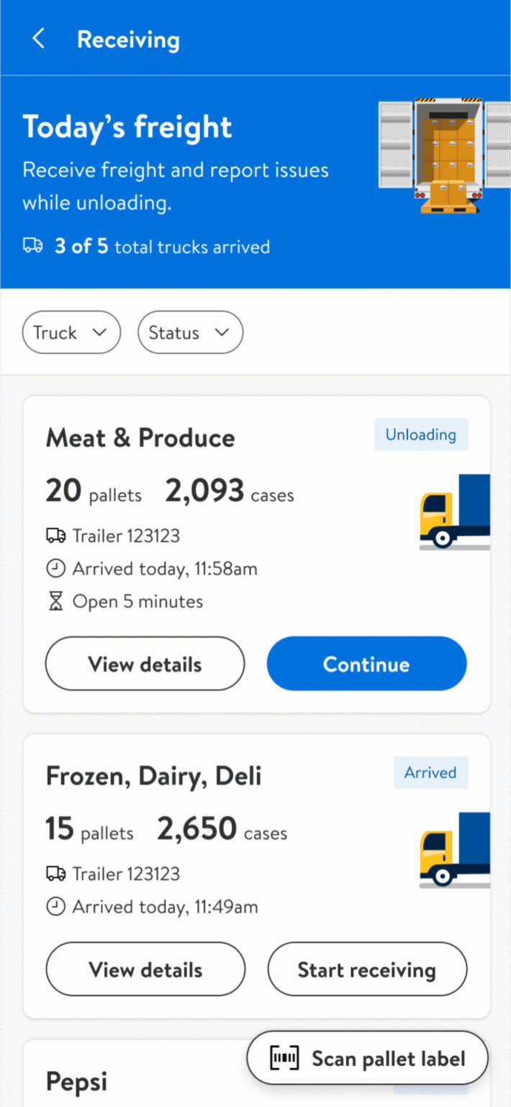The height and width of the screenshot is (1107, 511).
Task: Click the barcode icon on Scan pallet label
Action: [x=285, y=1057]
